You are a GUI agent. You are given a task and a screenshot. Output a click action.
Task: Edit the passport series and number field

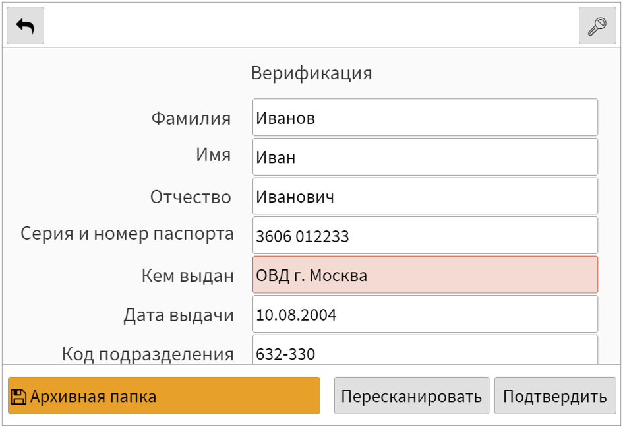click(x=425, y=234)
